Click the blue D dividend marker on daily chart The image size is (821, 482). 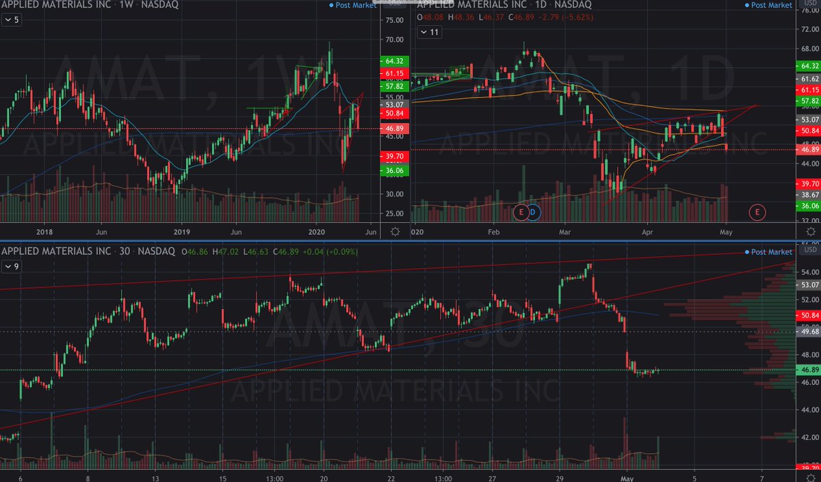click(533, 213)
